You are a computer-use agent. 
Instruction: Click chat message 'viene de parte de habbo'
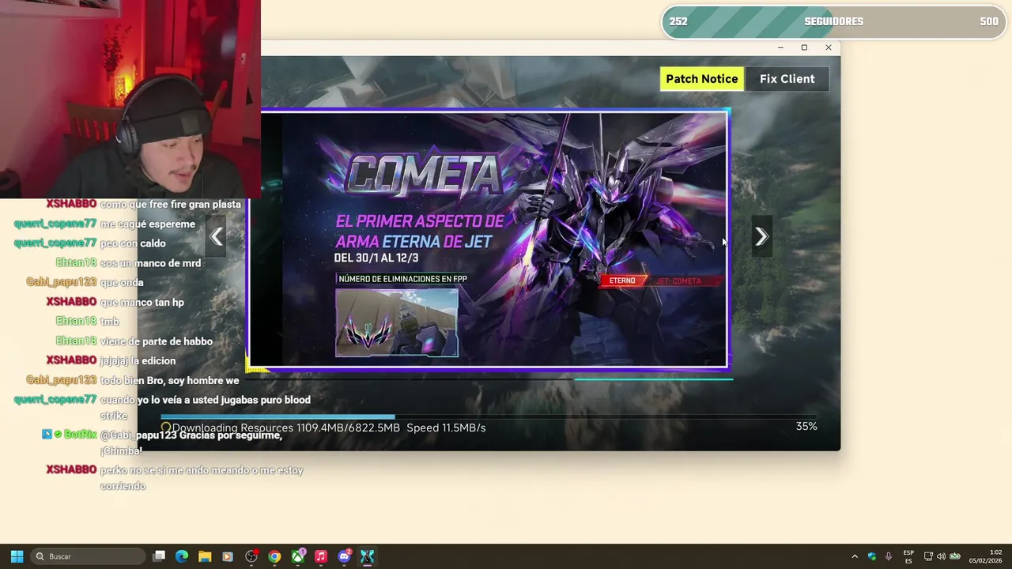pos(156,341)
